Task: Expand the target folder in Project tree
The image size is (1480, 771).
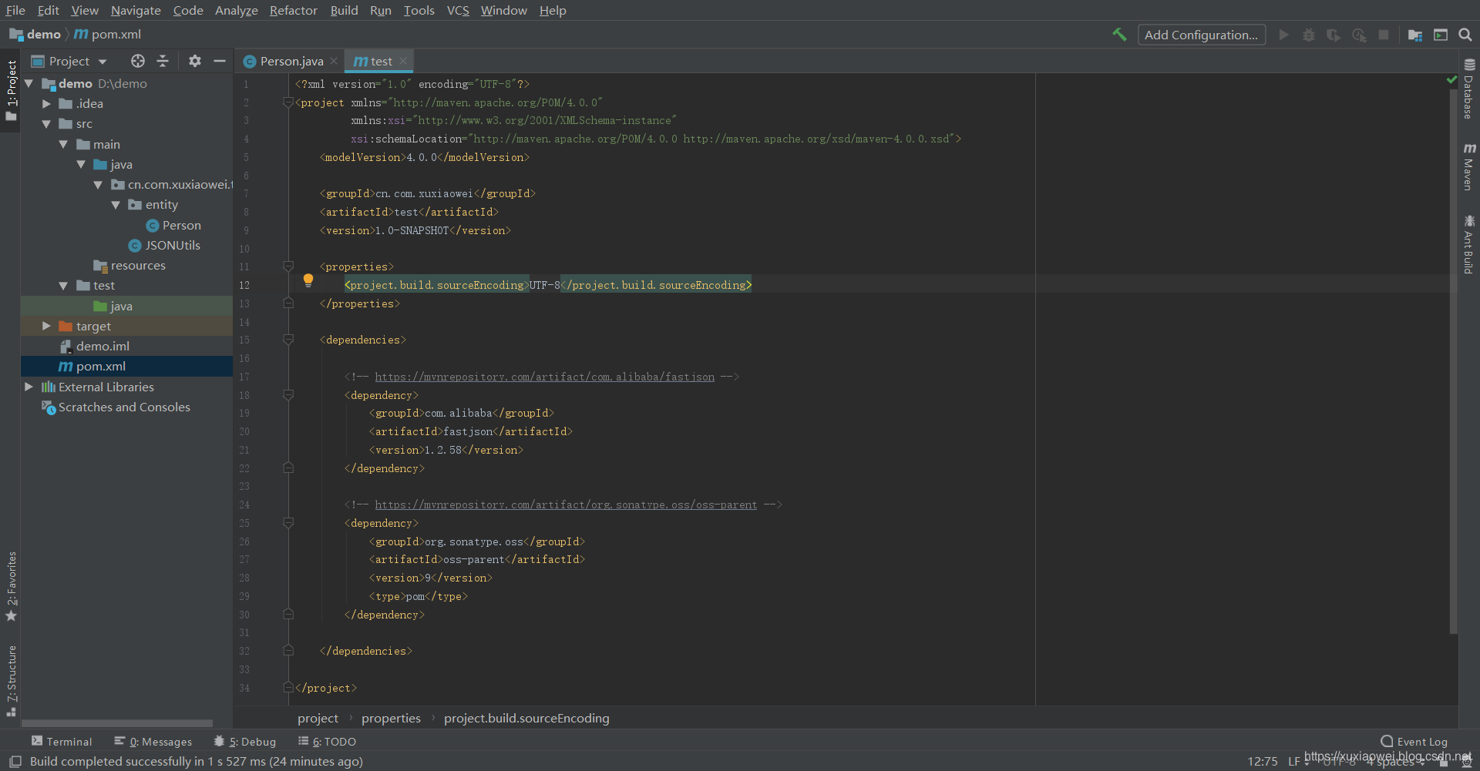Action: [46, 326]
